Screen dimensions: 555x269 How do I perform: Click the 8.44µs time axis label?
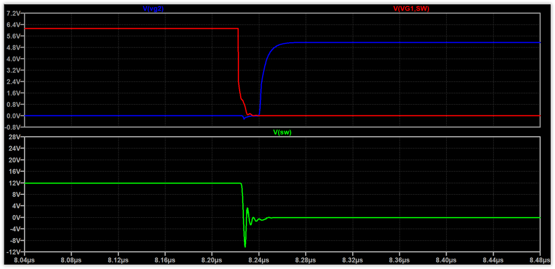point(493,260)
